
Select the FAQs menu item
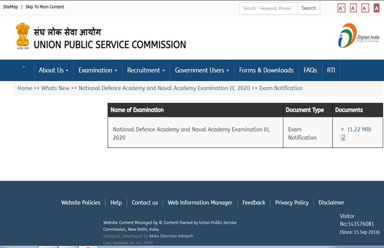310,70
